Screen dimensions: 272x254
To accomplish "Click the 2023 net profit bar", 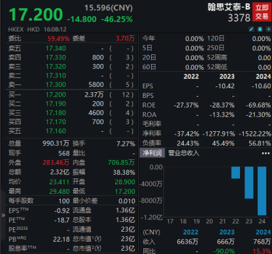I will (249, 182).
